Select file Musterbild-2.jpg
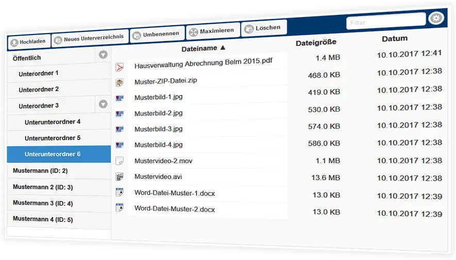Viewport: 456px width, 260px height. click(x=159, y=113)
